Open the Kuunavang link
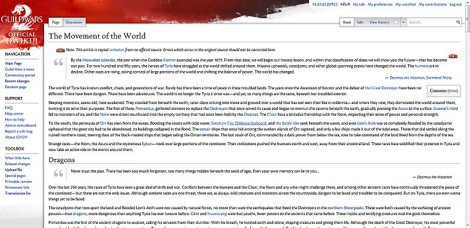This screenshot has width=470, height=228. tap(217, 213)
